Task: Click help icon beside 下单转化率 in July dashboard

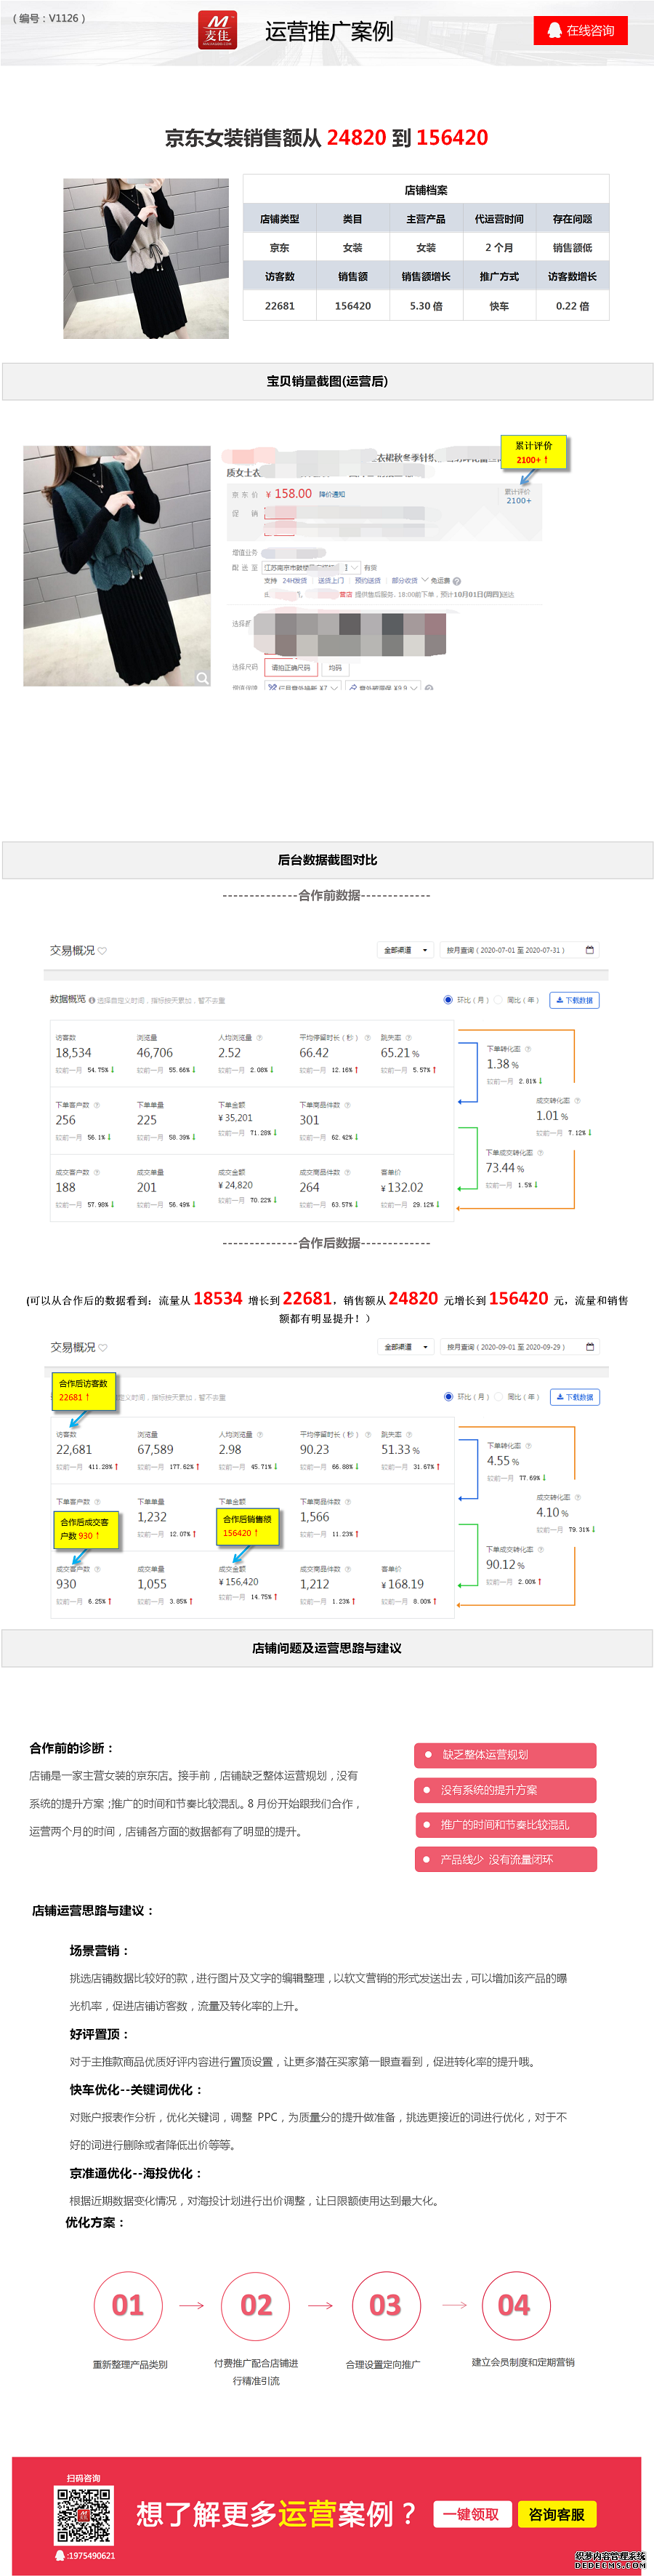Action: [528, 1049]
